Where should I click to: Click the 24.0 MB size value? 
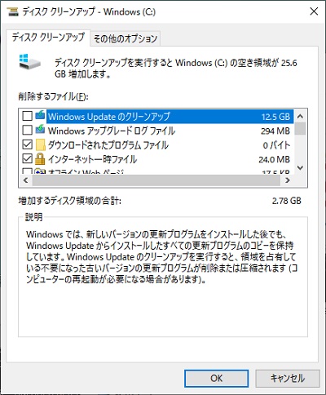274,159
